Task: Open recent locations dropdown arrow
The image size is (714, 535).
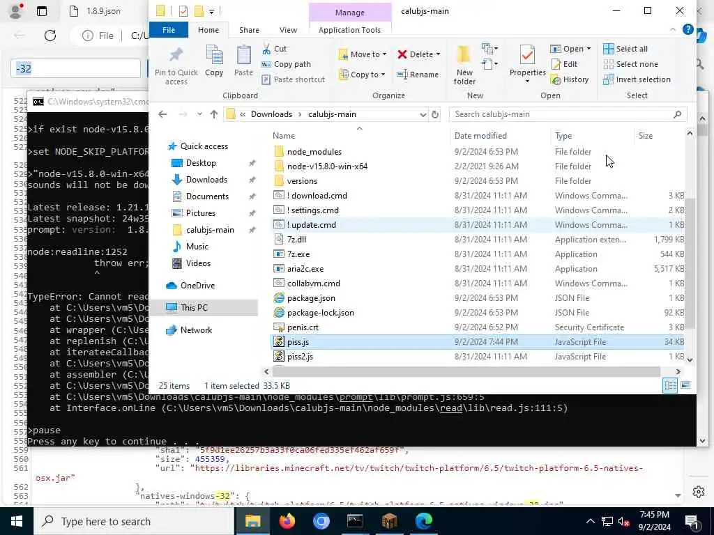Action: [199, 114]
